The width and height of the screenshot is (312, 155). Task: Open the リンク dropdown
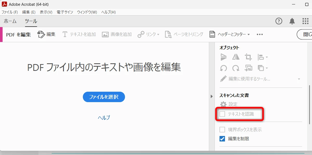(148, 34)
